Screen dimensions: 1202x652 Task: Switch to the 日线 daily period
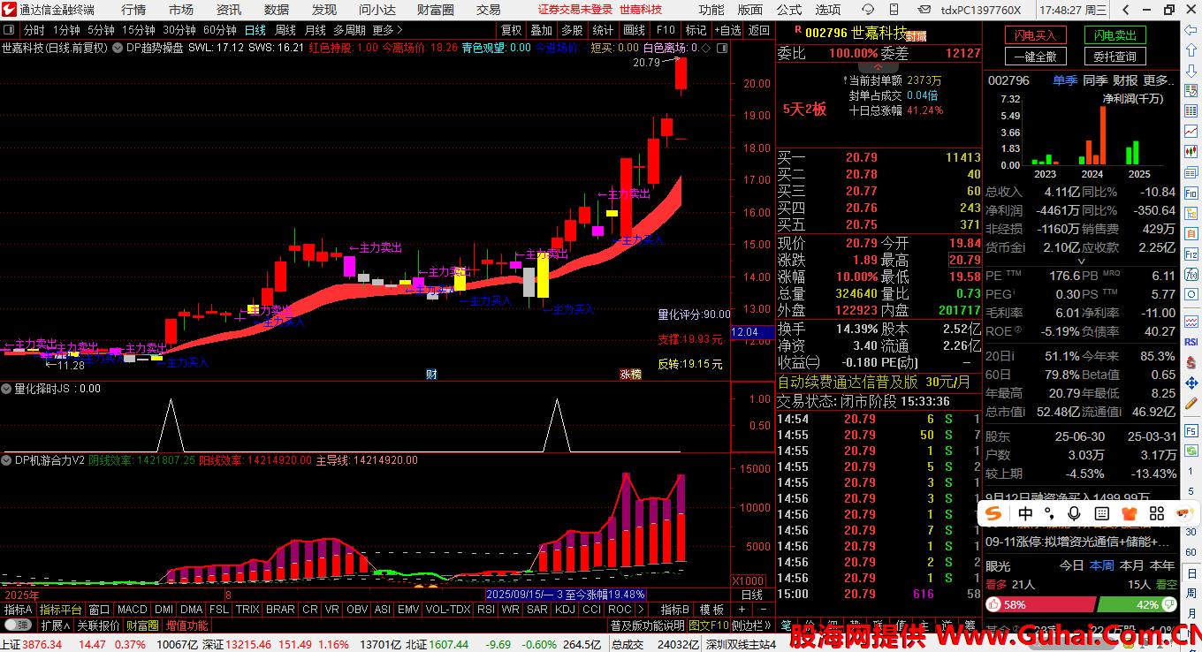(255, 30)
